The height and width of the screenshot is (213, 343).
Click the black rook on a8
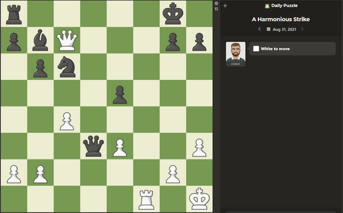click(x=14, y=14)
